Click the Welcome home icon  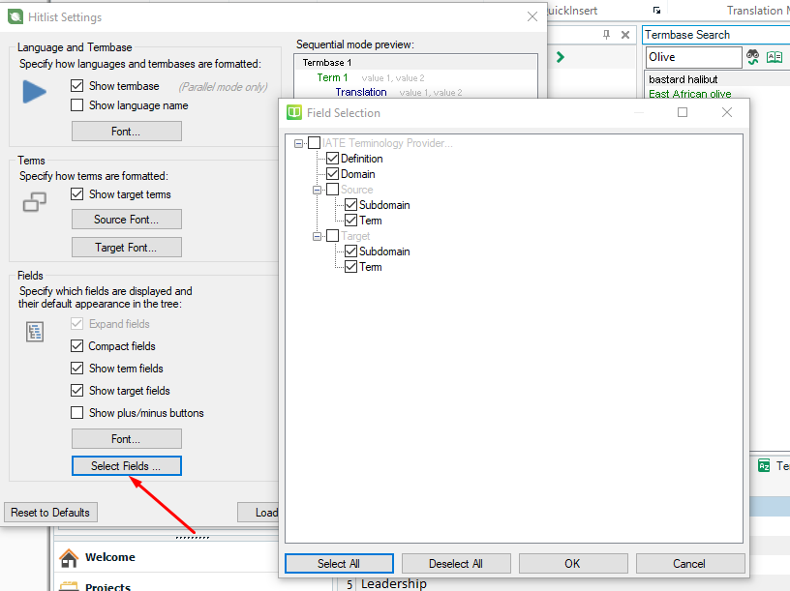tap(69, 558)
